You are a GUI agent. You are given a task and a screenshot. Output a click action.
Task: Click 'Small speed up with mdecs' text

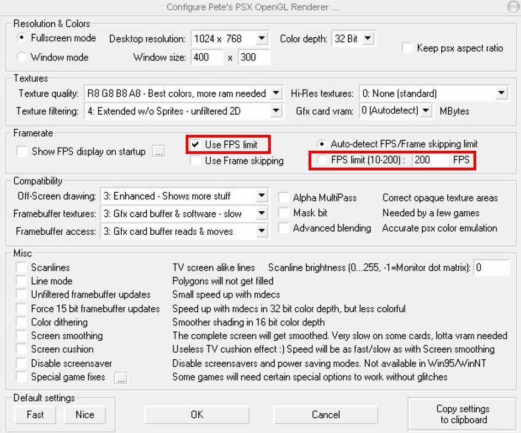(x=226, y=294)
